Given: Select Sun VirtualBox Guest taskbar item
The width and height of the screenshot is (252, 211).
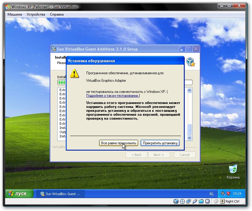Looking at the screenshot, I should [x=61, y=194].
